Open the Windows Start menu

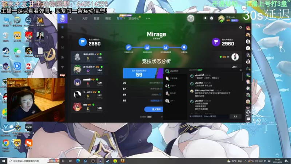tap(4, 161)
